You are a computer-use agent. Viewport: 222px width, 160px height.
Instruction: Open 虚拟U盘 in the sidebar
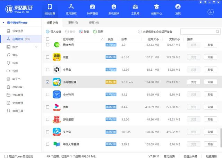21,87
